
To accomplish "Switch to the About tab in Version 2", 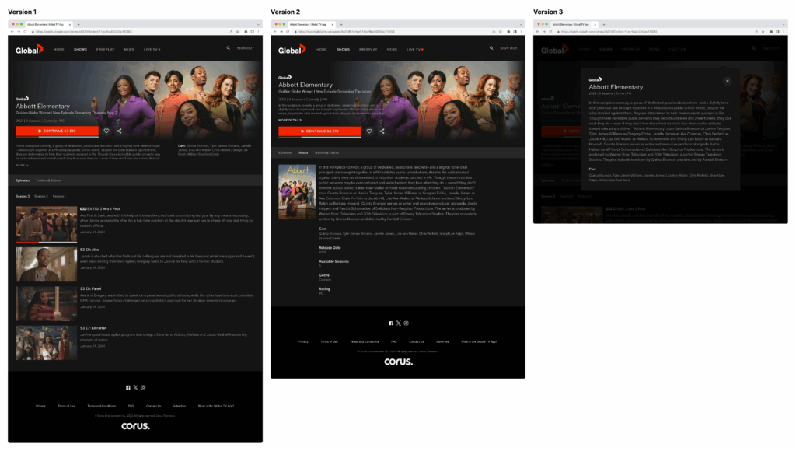I will point(303,152).
